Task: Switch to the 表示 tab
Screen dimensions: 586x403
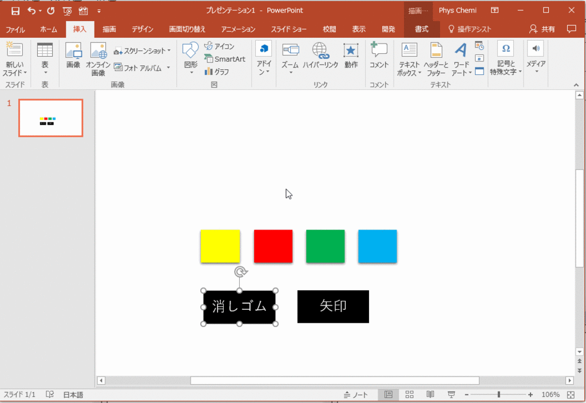Action: click(359, 29)
